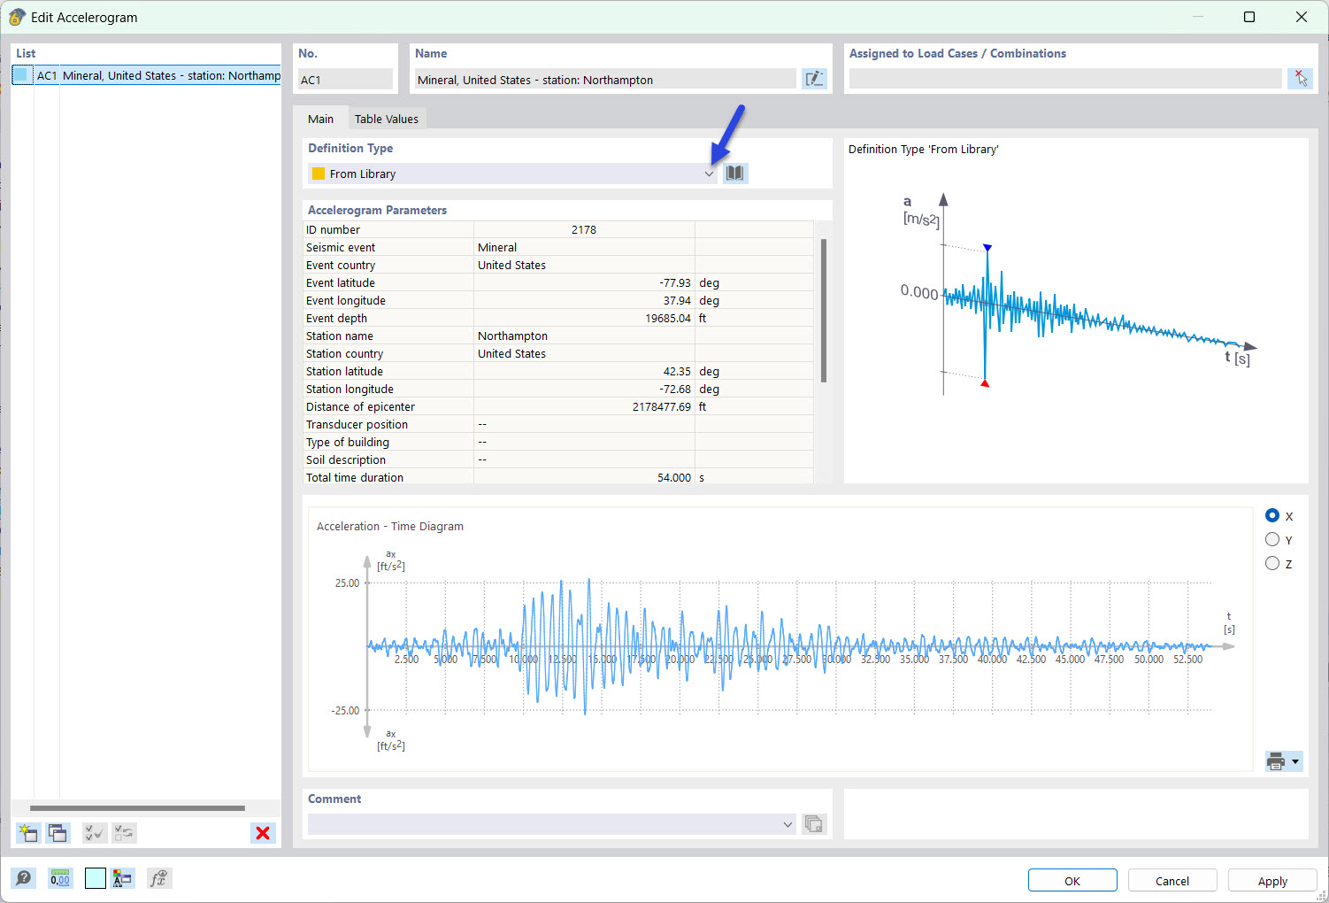Image resolution: width=1329 pixels, height=903 pixels.
Task: Open the accelerogram library browser
Action: tap(734, 174)
